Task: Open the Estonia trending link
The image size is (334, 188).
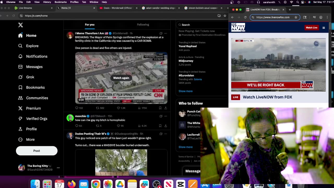Action: 198,79
